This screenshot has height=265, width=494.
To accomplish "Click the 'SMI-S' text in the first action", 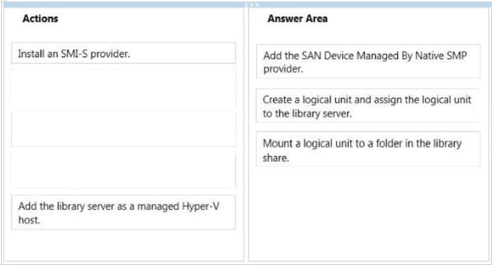I will pos(74,54).
